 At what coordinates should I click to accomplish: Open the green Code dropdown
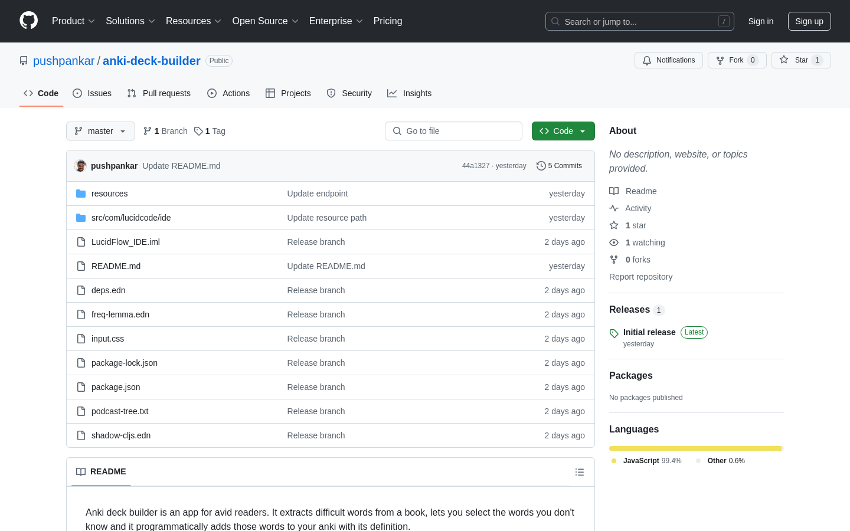(563, 131)
